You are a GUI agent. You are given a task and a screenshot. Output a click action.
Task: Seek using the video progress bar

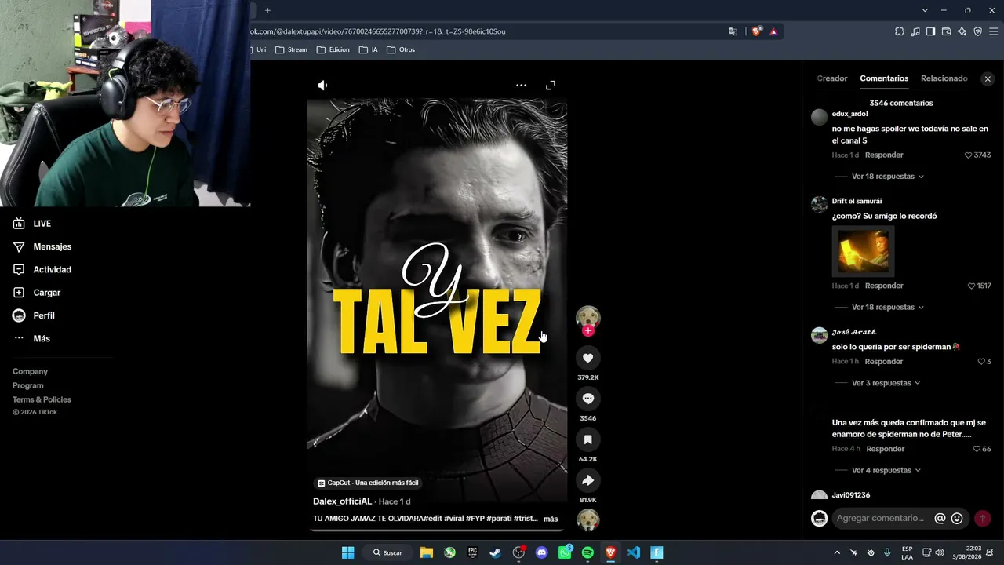[x=437, y=530]
